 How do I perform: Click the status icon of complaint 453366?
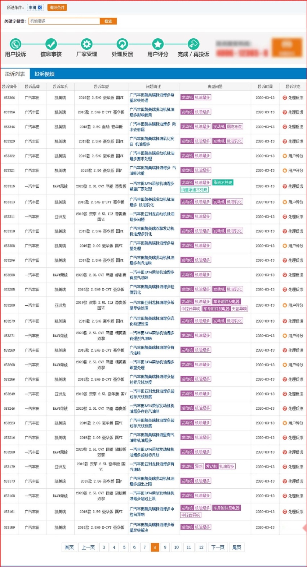285,98
